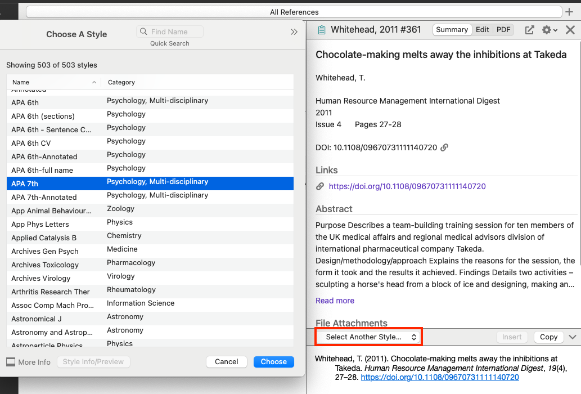Click the double chevron in Choose A Style
Image resolution: width=581 pixels, height=394 pixels.
pos(294,32)
